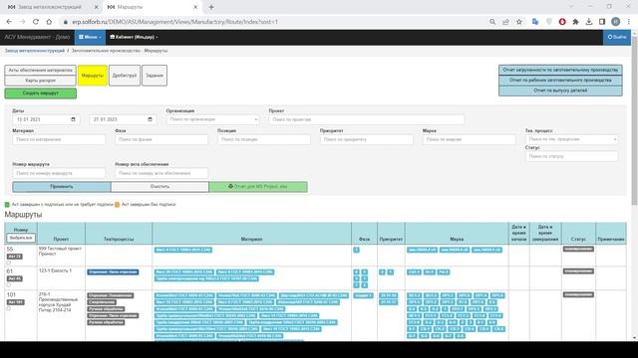Tick checkbox for route 101
638x358 pixels.
[9, 308]
